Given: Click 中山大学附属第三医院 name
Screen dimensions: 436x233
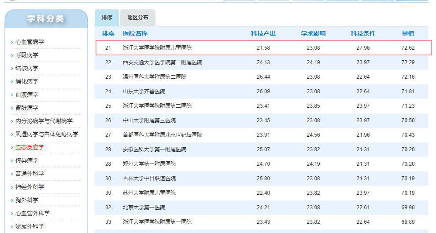Looking at the screenshot, I should point(149,120).
